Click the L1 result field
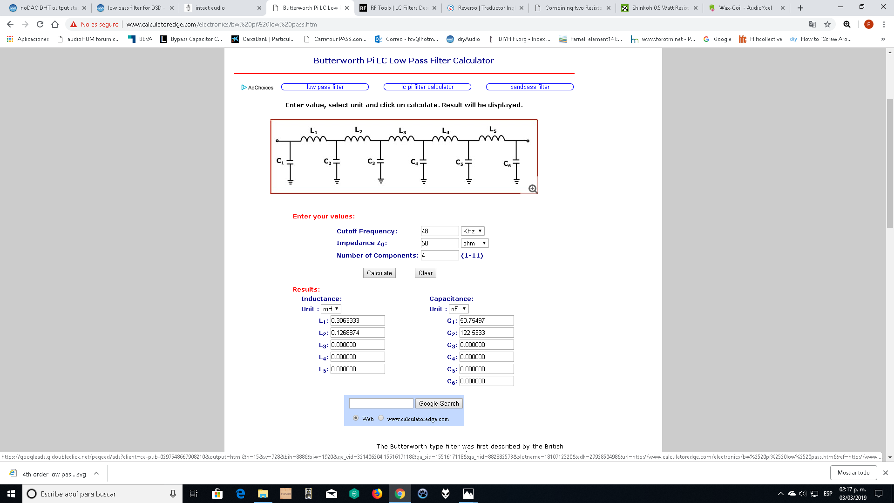The width and height of the screenshot is (894, 503). click(358, 320)
